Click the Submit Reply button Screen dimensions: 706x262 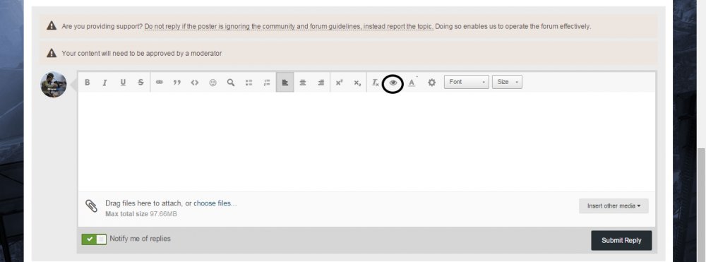pyautogui.click(x=621, y=240)
